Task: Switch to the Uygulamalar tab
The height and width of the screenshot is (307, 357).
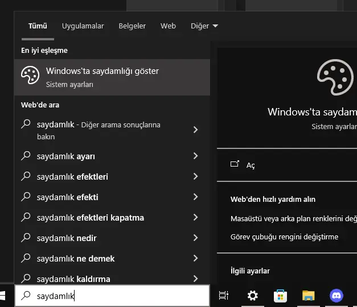Action: coord(83,26)
